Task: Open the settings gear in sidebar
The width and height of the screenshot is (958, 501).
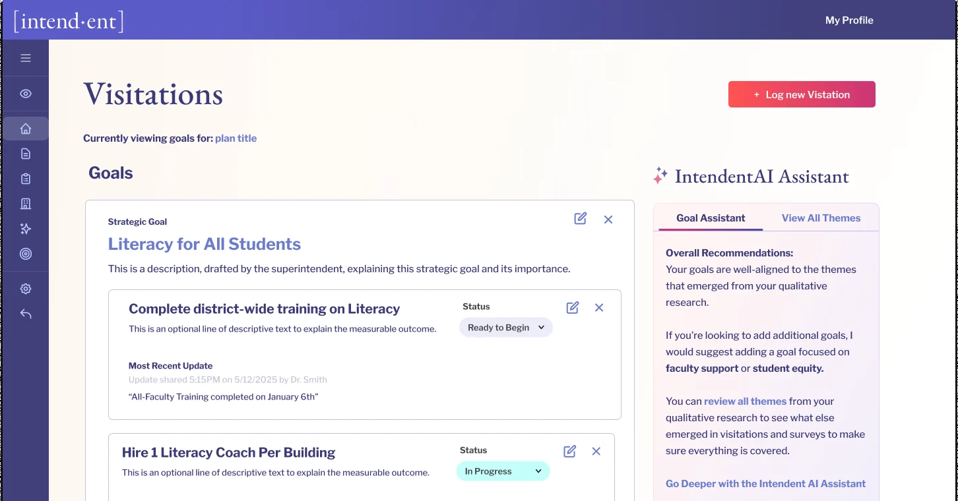Action: 26,289
